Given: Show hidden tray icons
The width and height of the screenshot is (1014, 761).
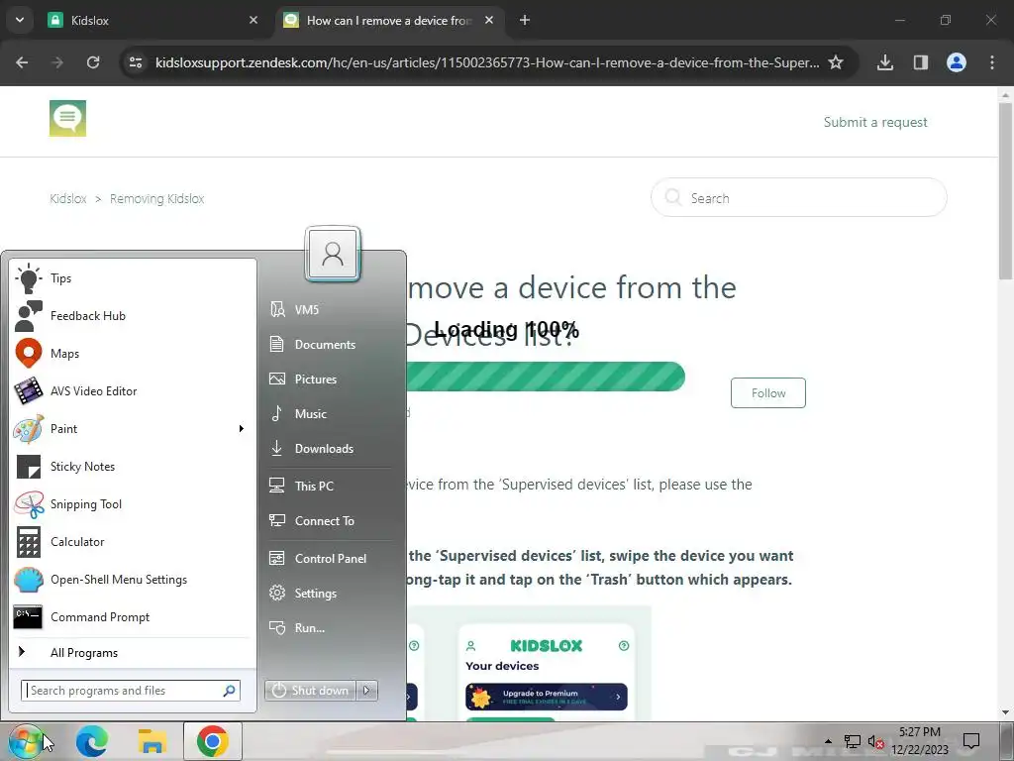Looking at the screenshot, I should pyautogui.click(x=828, y=741).
